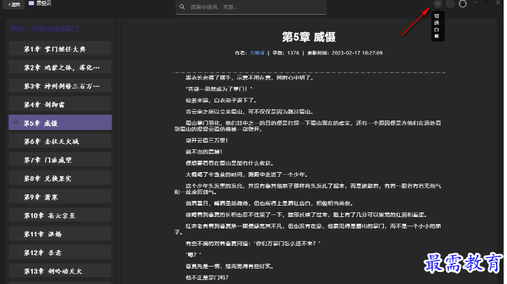Open the author name link
The width and height of the screenshot is (507, 284).
coord(257,53)
